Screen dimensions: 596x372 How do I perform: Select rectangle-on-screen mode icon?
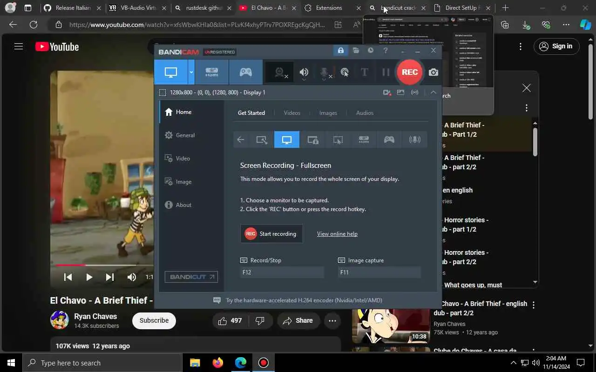[x=262, y=139]
